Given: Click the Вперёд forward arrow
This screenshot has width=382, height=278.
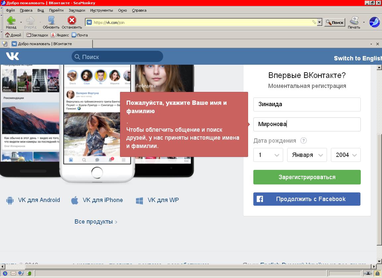Looking at the screenshot, I should [31, 23].
